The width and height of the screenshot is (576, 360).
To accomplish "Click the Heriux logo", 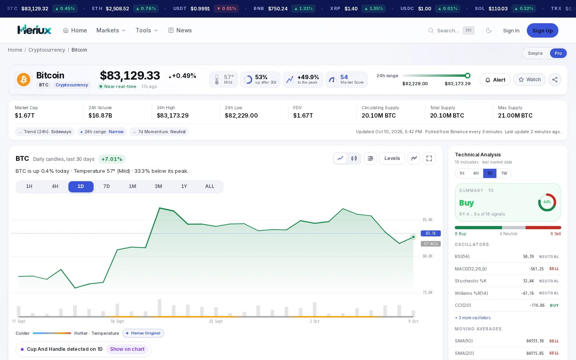I will 34,30.
